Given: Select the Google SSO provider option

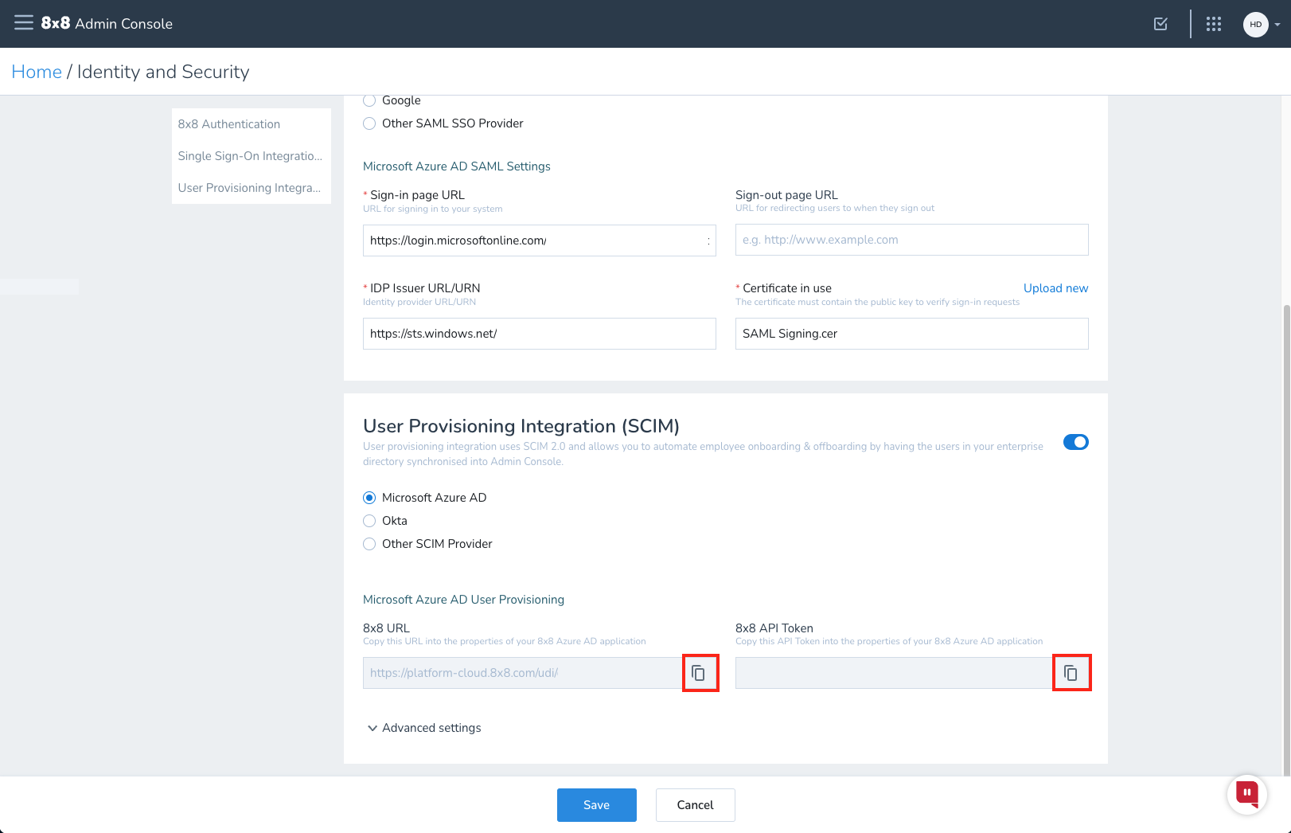Looking at the screenshot, I should [x=369, y=100].
